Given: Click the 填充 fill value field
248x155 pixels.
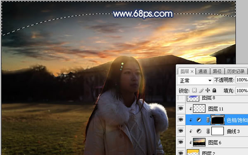Looking at the screenshot, I should (242, 90).
